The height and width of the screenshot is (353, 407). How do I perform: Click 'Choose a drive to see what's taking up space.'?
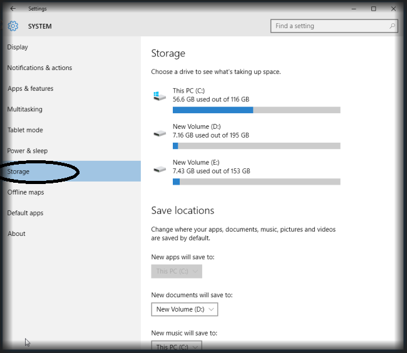[216, 71]
